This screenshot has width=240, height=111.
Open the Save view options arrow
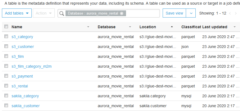pyautogui.click(x=191, y=13)
